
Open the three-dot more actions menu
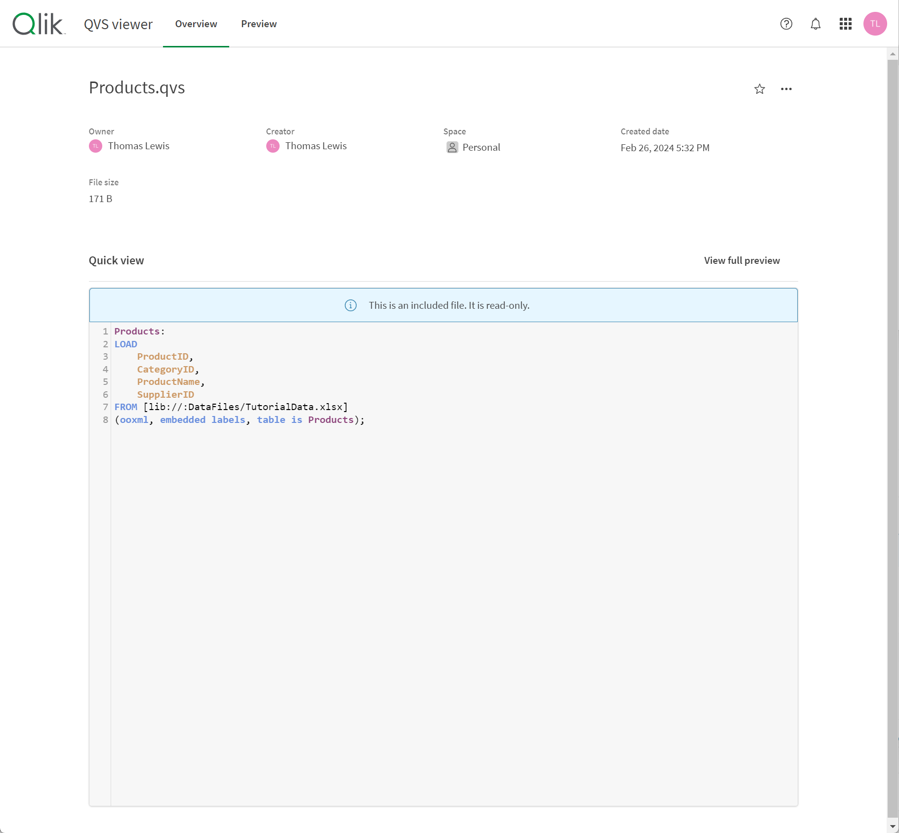point(786,89)
